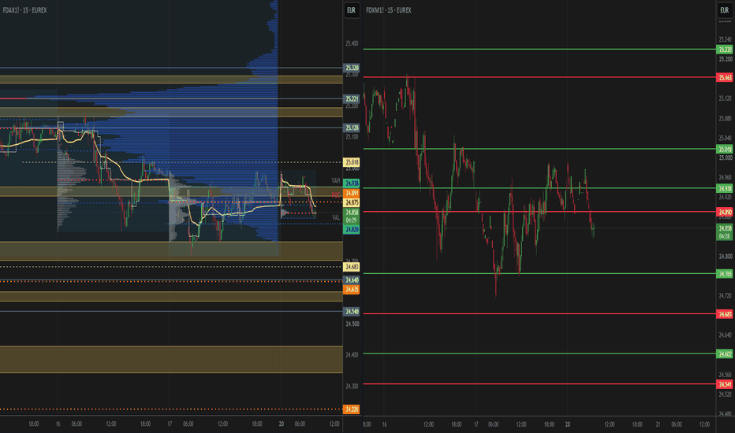Select the red 24.890 label on right chart
Image resolution: width=735 pixels, height=433 pixels.
point(725,213)
